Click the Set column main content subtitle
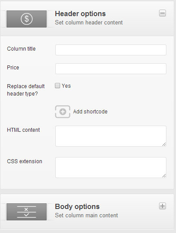The width and height of the screenshot is (176, 233). [x=86, y=215]
